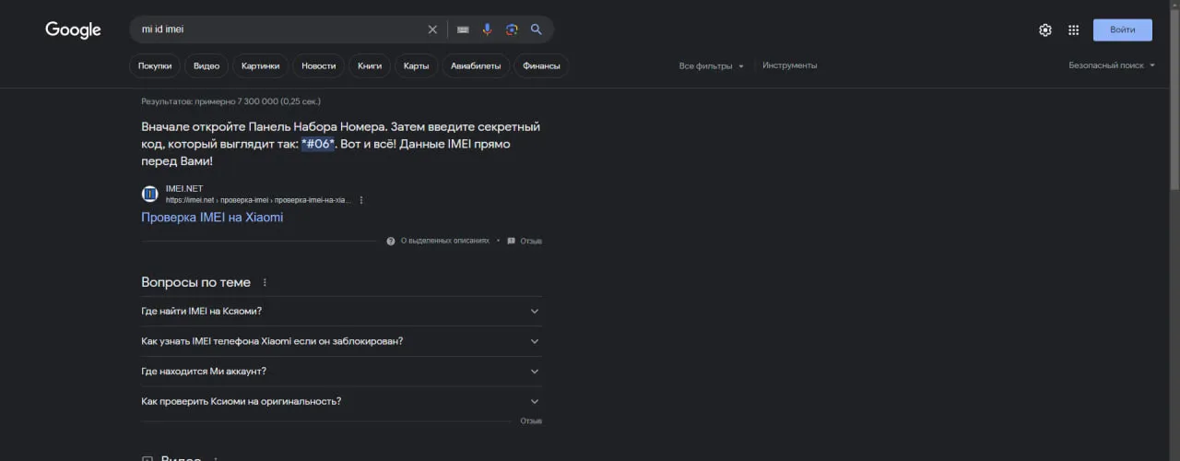Viewport: 1180px width, 461px height.
Task: Click the Войти sign-in button
Action: coord(1123,30)
